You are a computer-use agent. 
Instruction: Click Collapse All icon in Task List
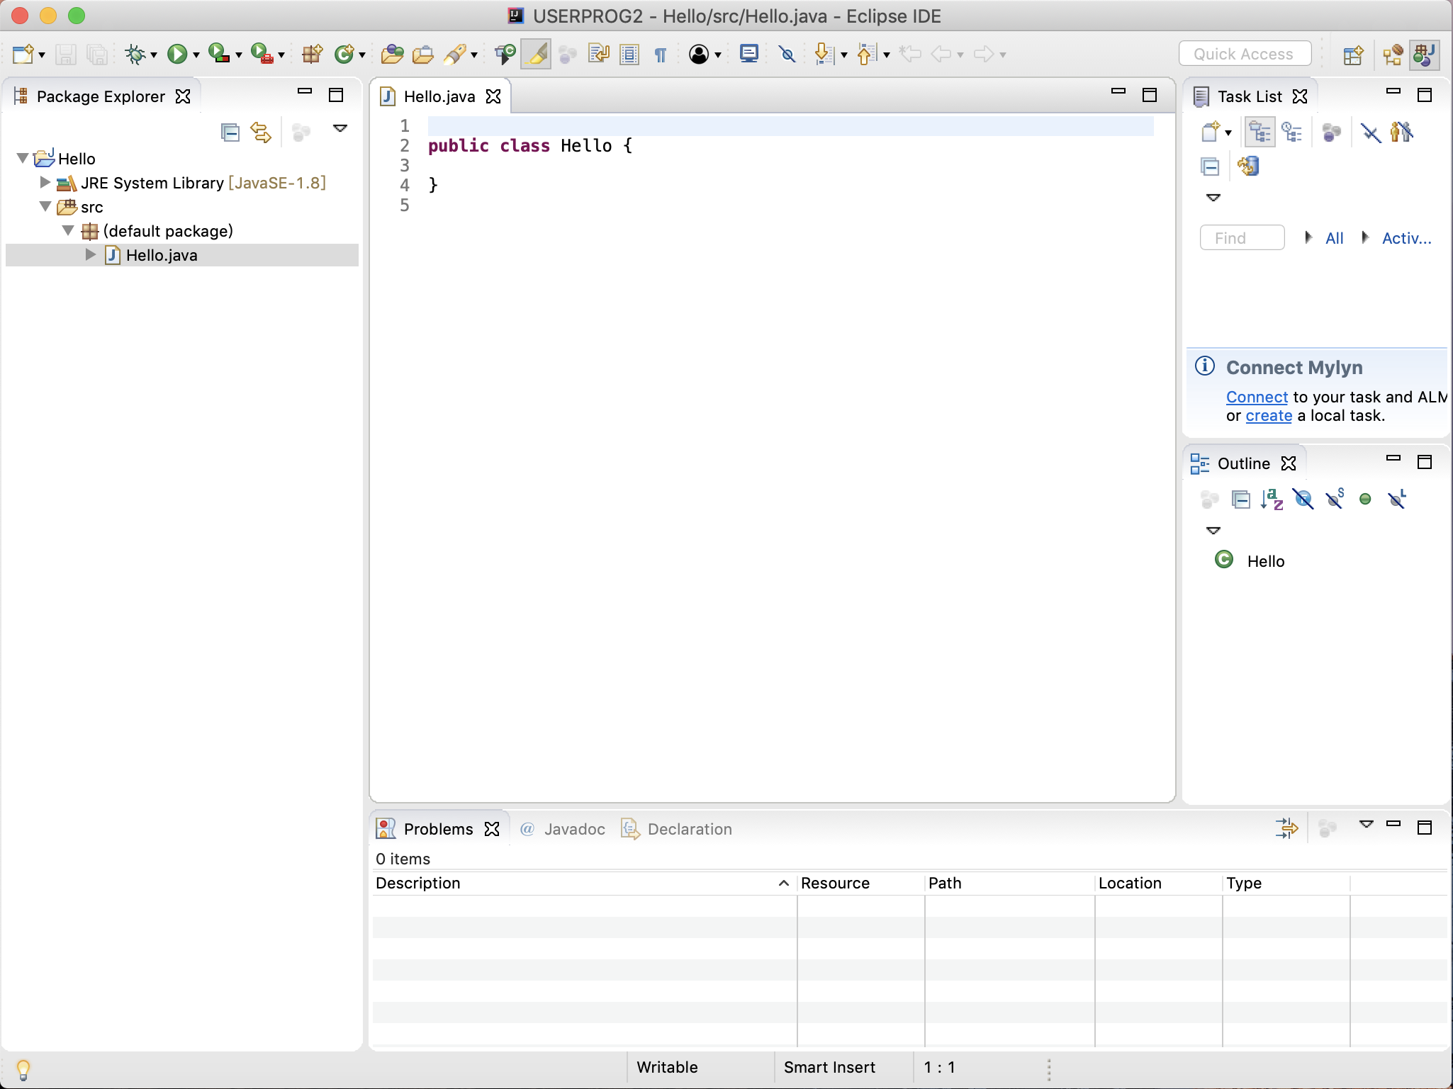pos(1210,167)
